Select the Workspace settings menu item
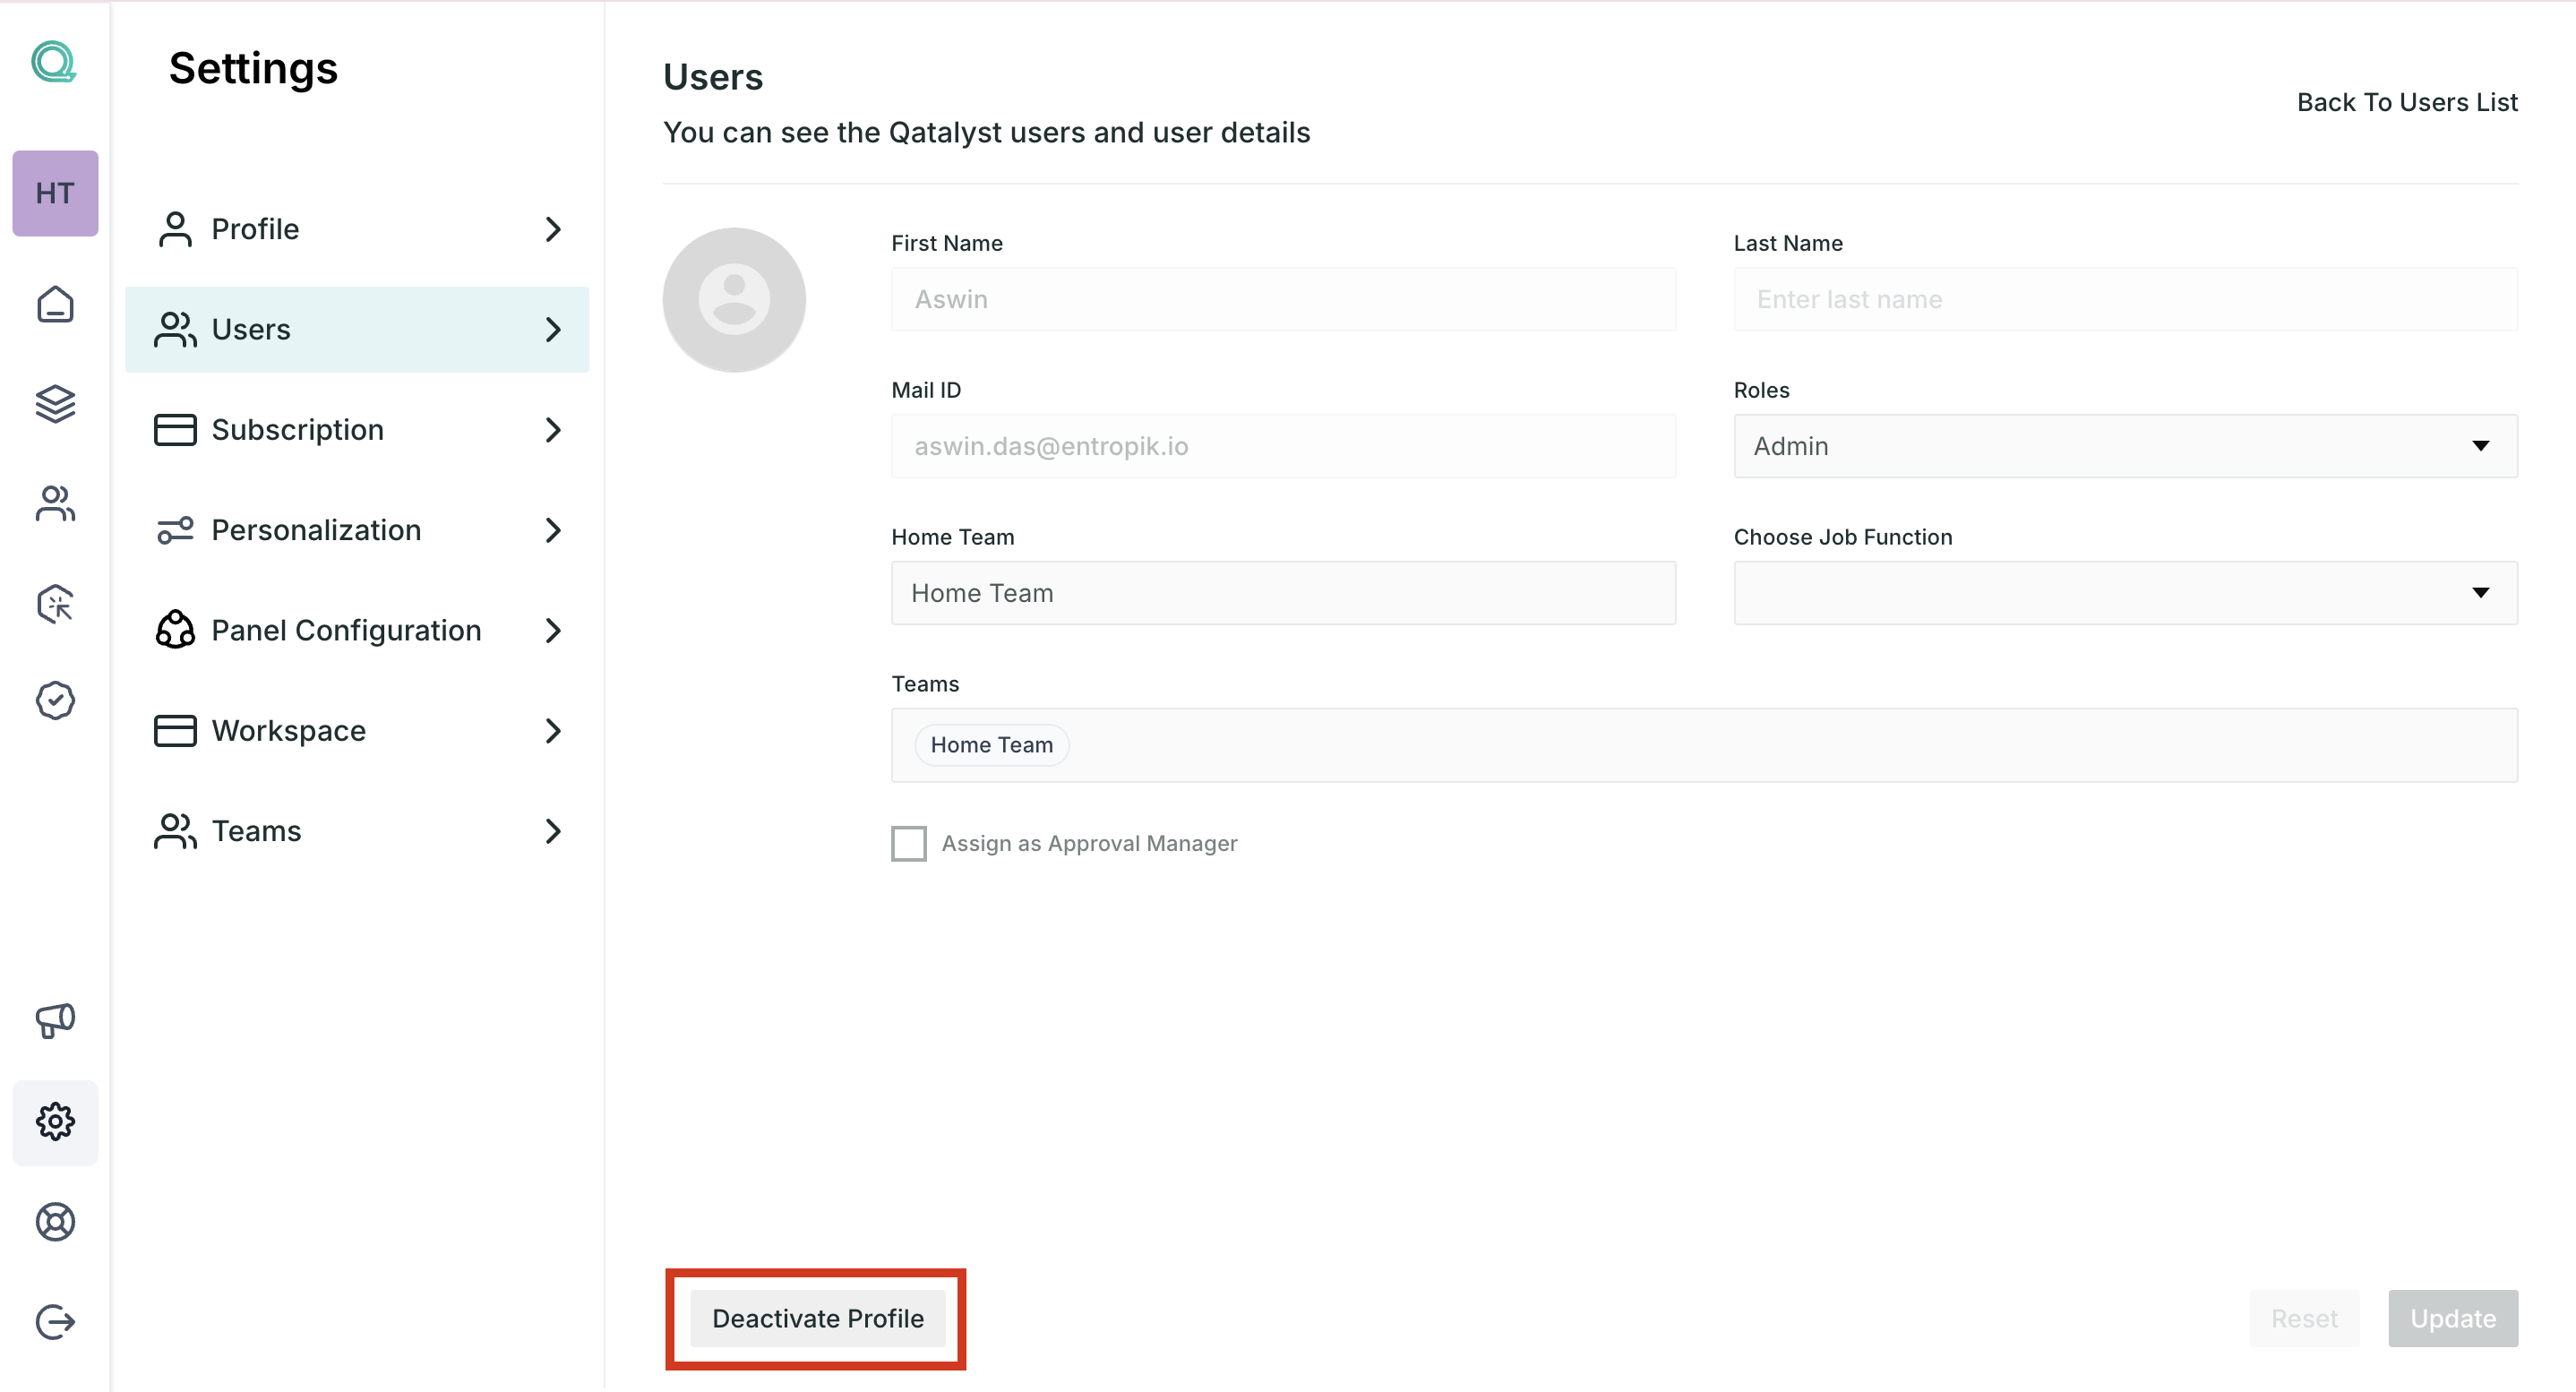 click(x=357, y=731)
